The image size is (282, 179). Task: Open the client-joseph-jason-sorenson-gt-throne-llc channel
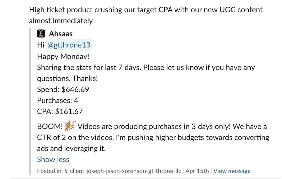tap(125, 171)
